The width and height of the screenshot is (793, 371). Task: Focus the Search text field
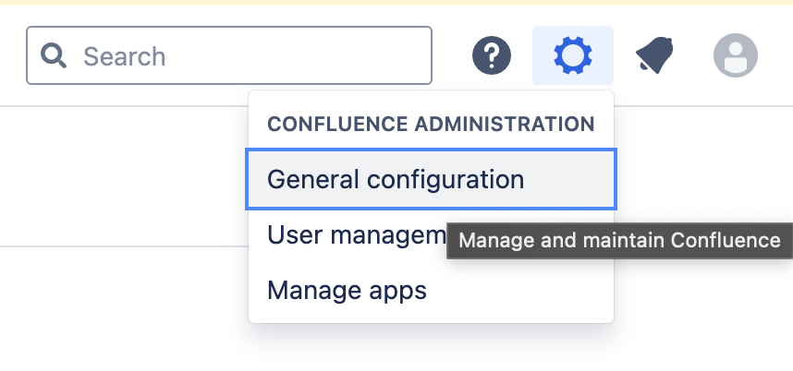point(229,55)
